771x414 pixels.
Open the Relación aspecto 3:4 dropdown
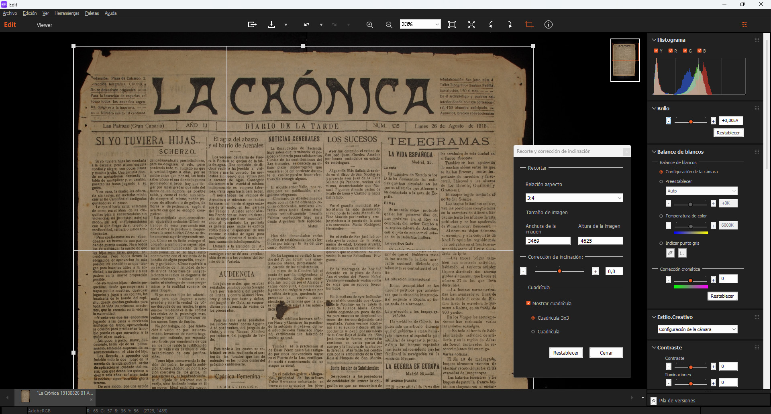tap(574, 198)
